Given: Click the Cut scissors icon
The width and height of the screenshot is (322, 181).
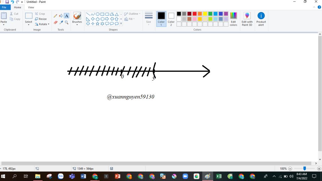Looking at the screenshot, I should pos(11,14).
